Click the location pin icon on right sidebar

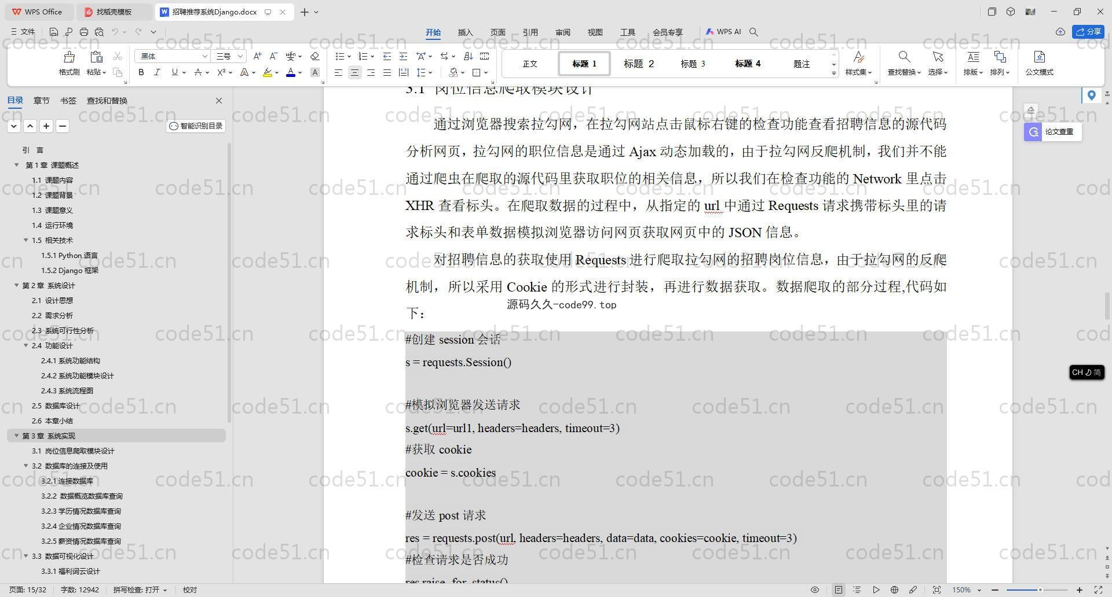(x=1091, y=95)
